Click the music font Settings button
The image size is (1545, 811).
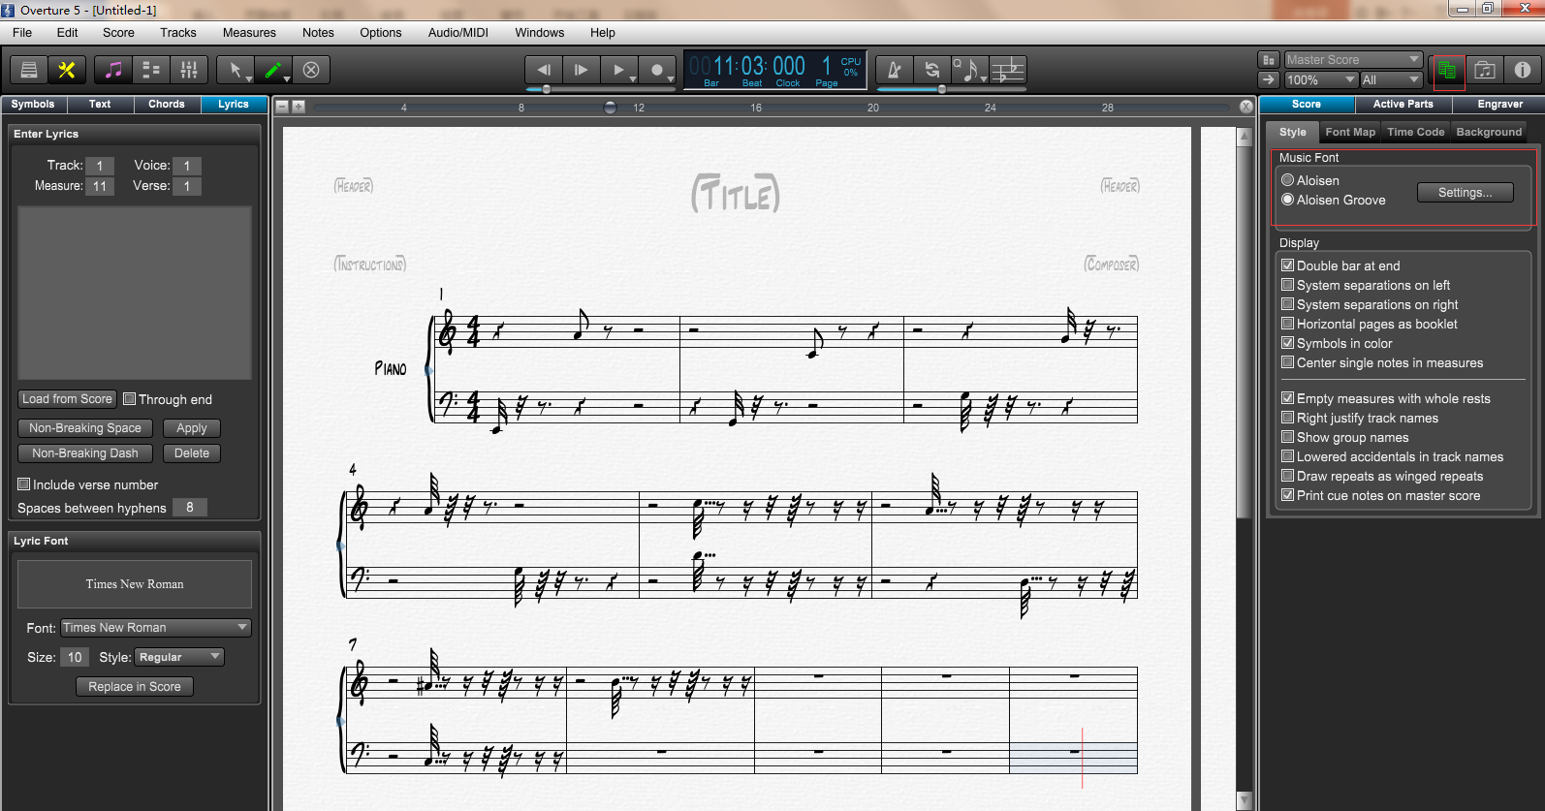click(x=1465, y=193)
